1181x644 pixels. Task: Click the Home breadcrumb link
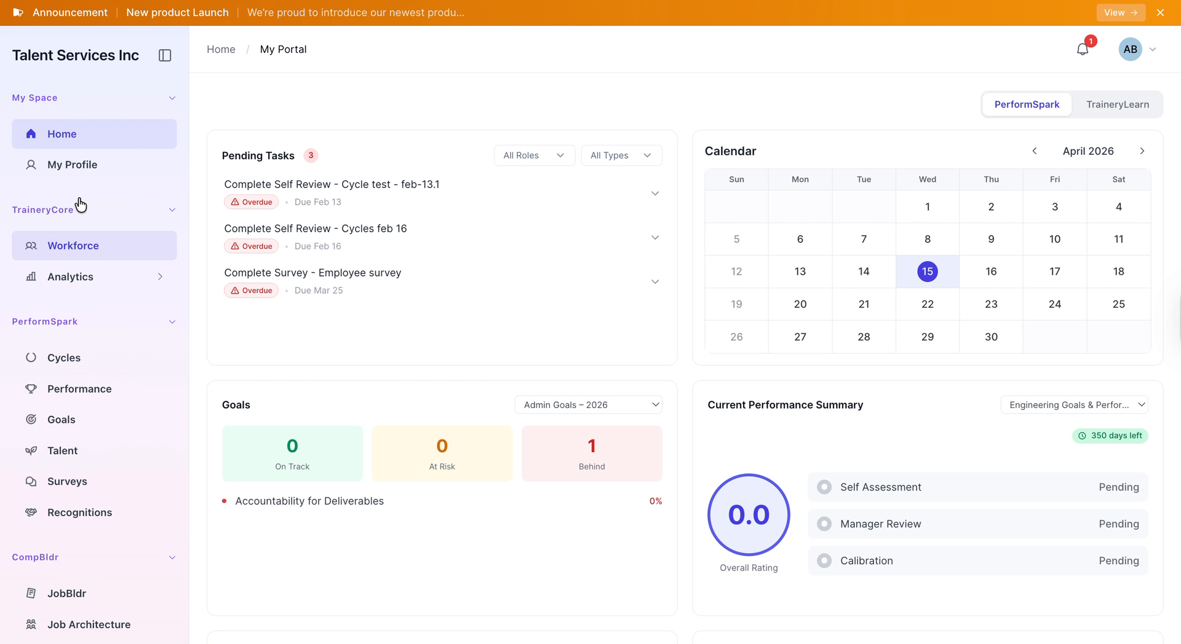click(221, 49)
